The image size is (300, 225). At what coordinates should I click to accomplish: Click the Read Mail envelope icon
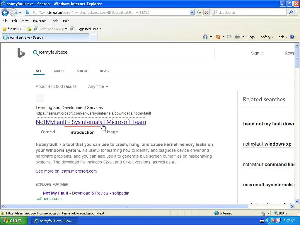coord(229,37)
